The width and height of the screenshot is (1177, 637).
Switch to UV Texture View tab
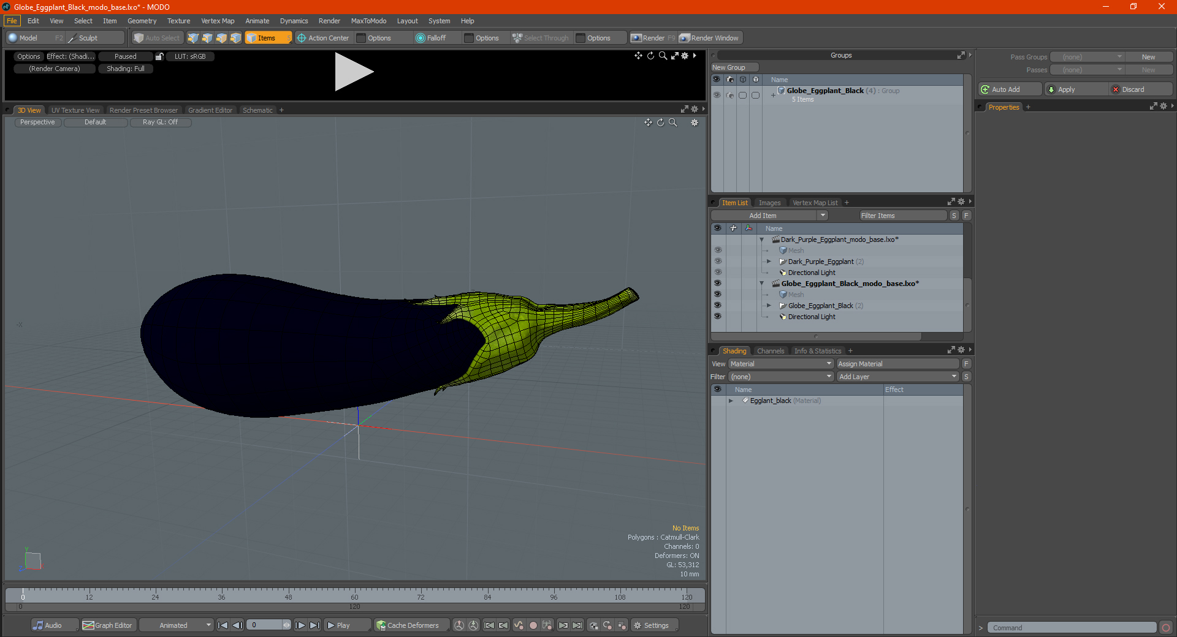point(75,110)
